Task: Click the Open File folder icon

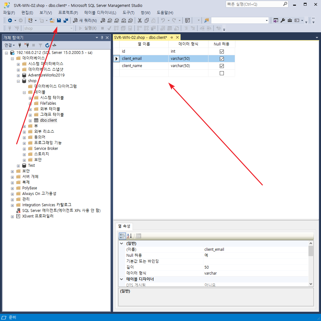Action: pyautogui.click(x=52, y=20)
